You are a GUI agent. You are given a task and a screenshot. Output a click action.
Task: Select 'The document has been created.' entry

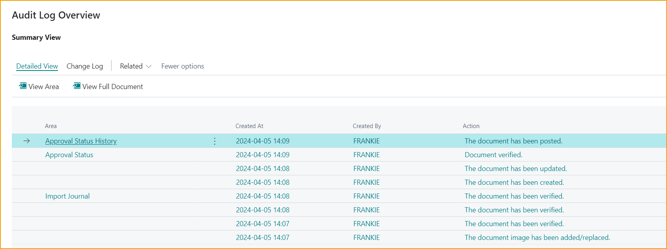point(514,182)
